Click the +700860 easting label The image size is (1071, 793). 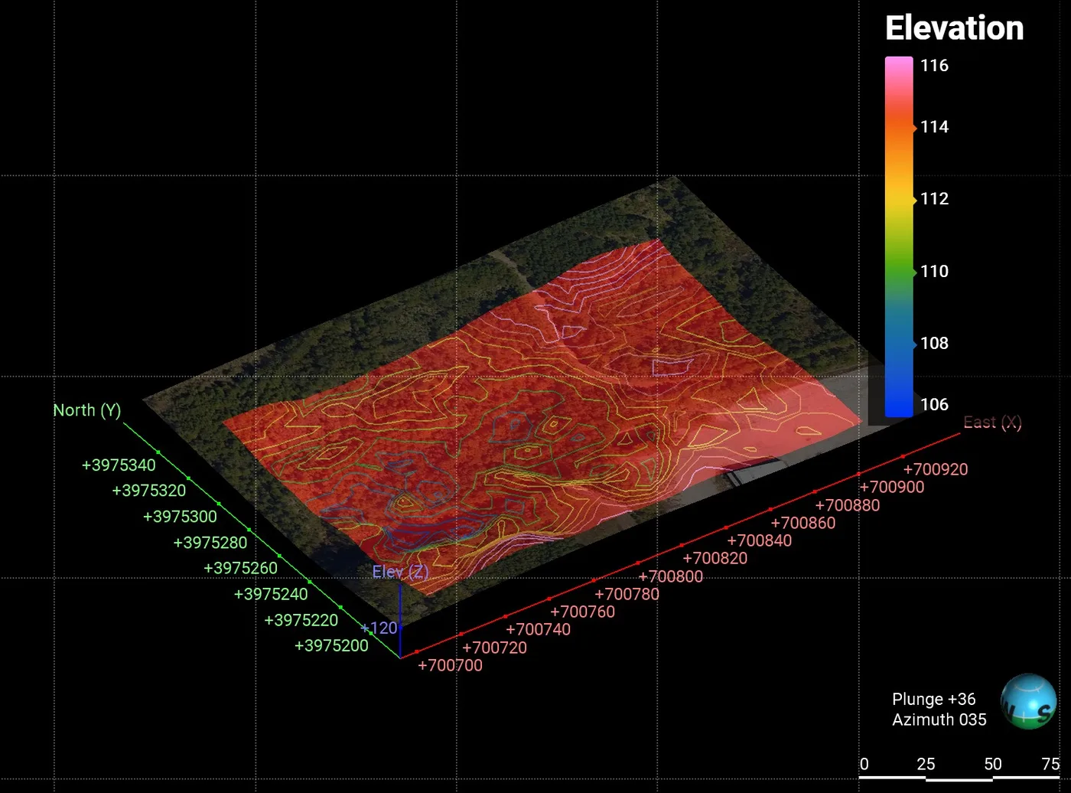point(802,524)
